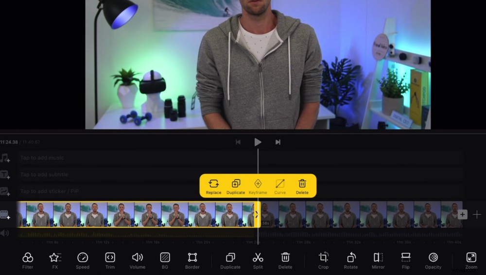Choose Keyframe in the yellow popup
Screen dimensions: 486x275
click(x=258, y=187)
